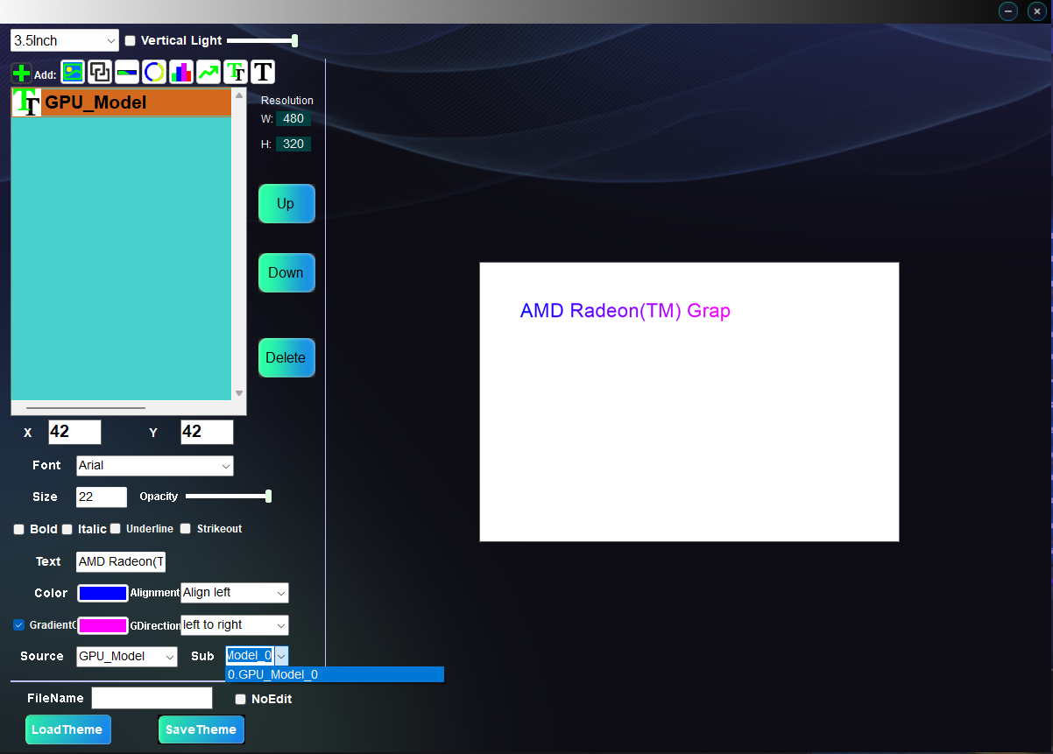Add a bar chart element

pyautogui.click(x=181, y=73)
